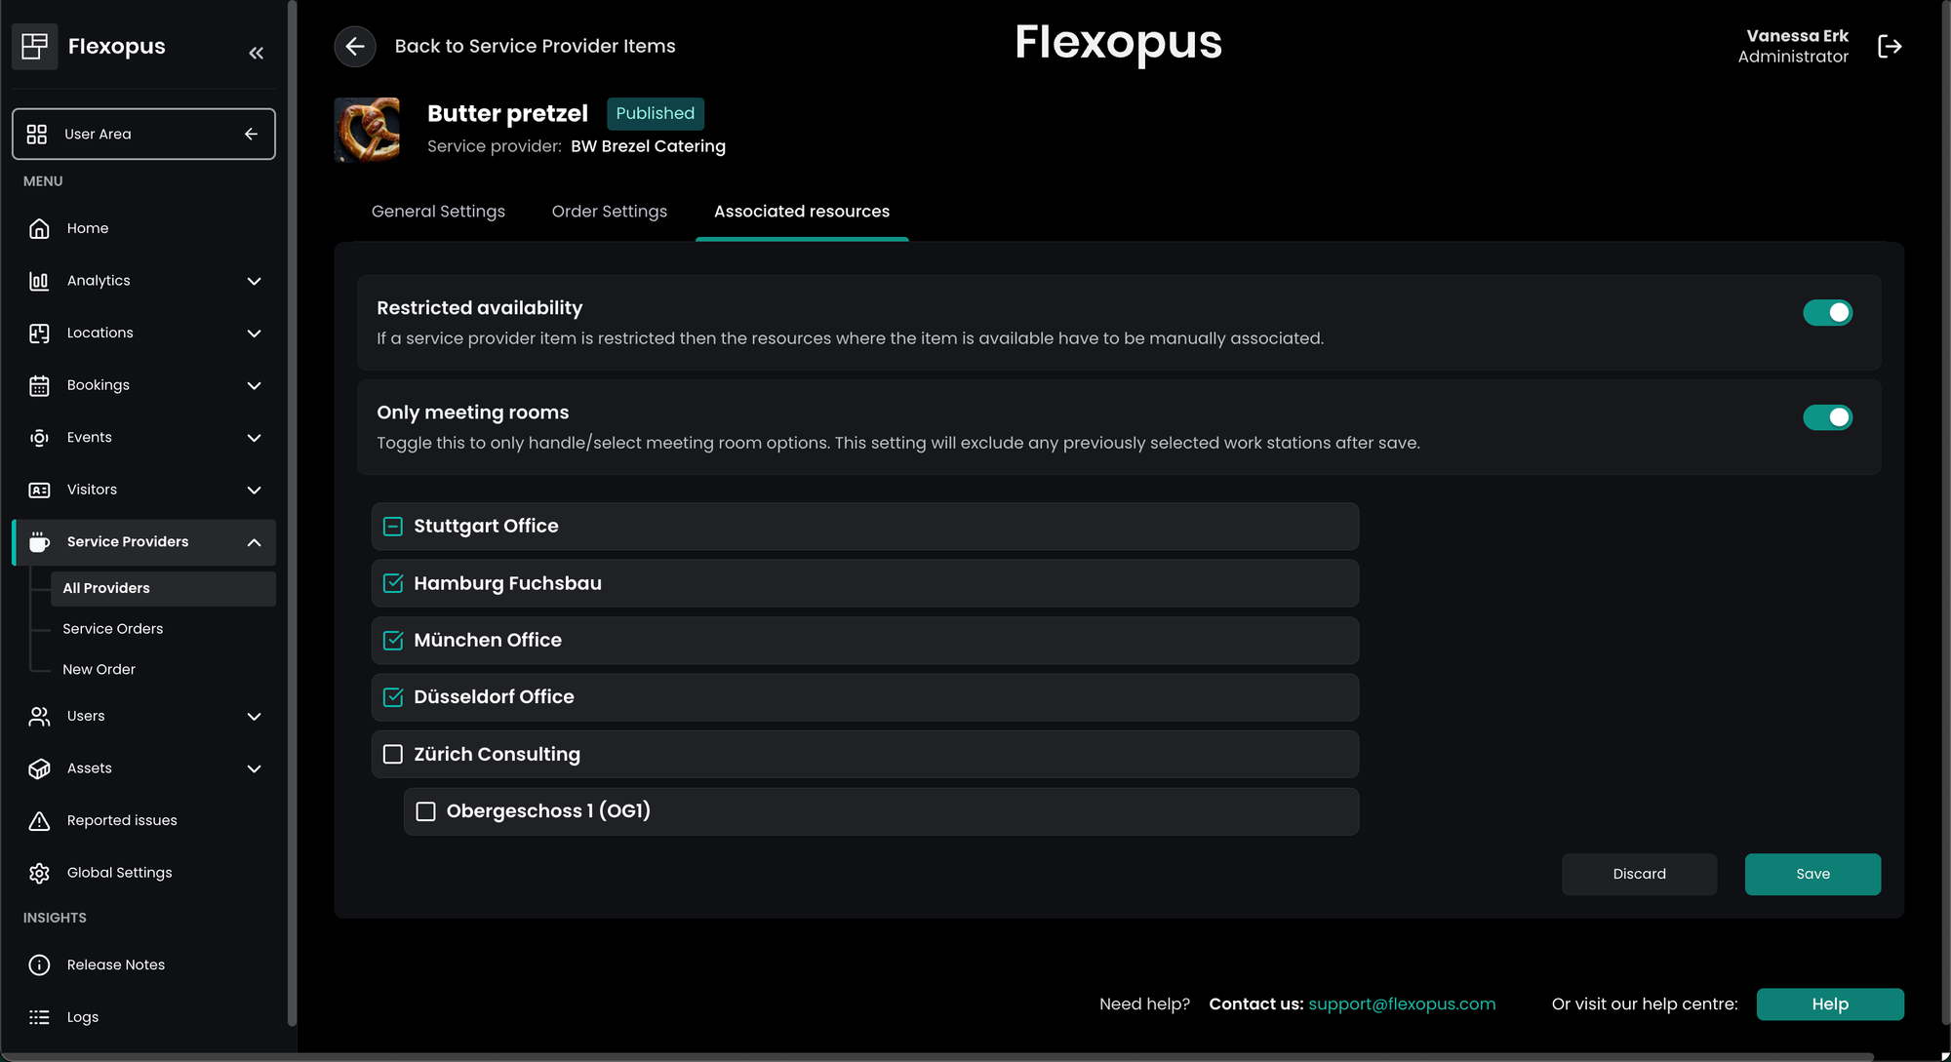Collapse the Service Providers section
1951x1062 pixels.
click(x=254, y=542)
